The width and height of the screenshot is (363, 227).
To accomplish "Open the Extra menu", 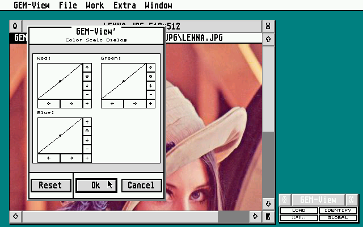I will pyautogui.click(x=125, y=5).
